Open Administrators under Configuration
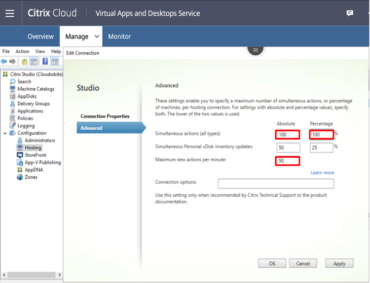Image resolution: width=370 pixels, height=283 pixels. 40,141
